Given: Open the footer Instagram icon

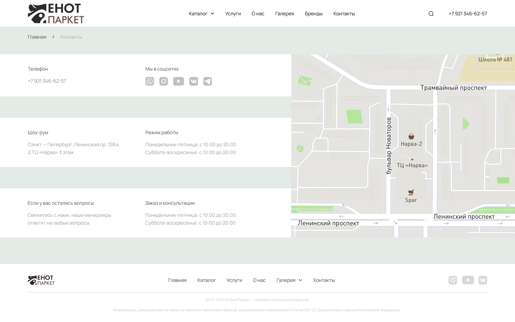Looking at the screenshot, I should [453, 280].
